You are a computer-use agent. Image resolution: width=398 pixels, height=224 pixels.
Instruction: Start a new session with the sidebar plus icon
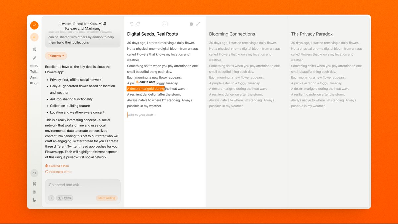click(34, 37)
